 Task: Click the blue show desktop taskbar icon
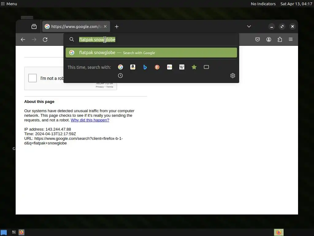(x=4, y=232)
